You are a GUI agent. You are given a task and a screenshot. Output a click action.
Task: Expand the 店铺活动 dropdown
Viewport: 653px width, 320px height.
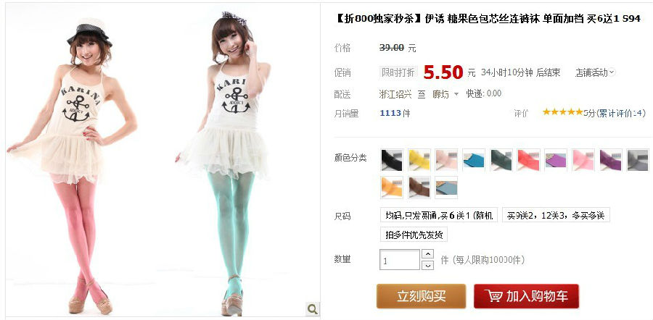click(x=594, y=72)
